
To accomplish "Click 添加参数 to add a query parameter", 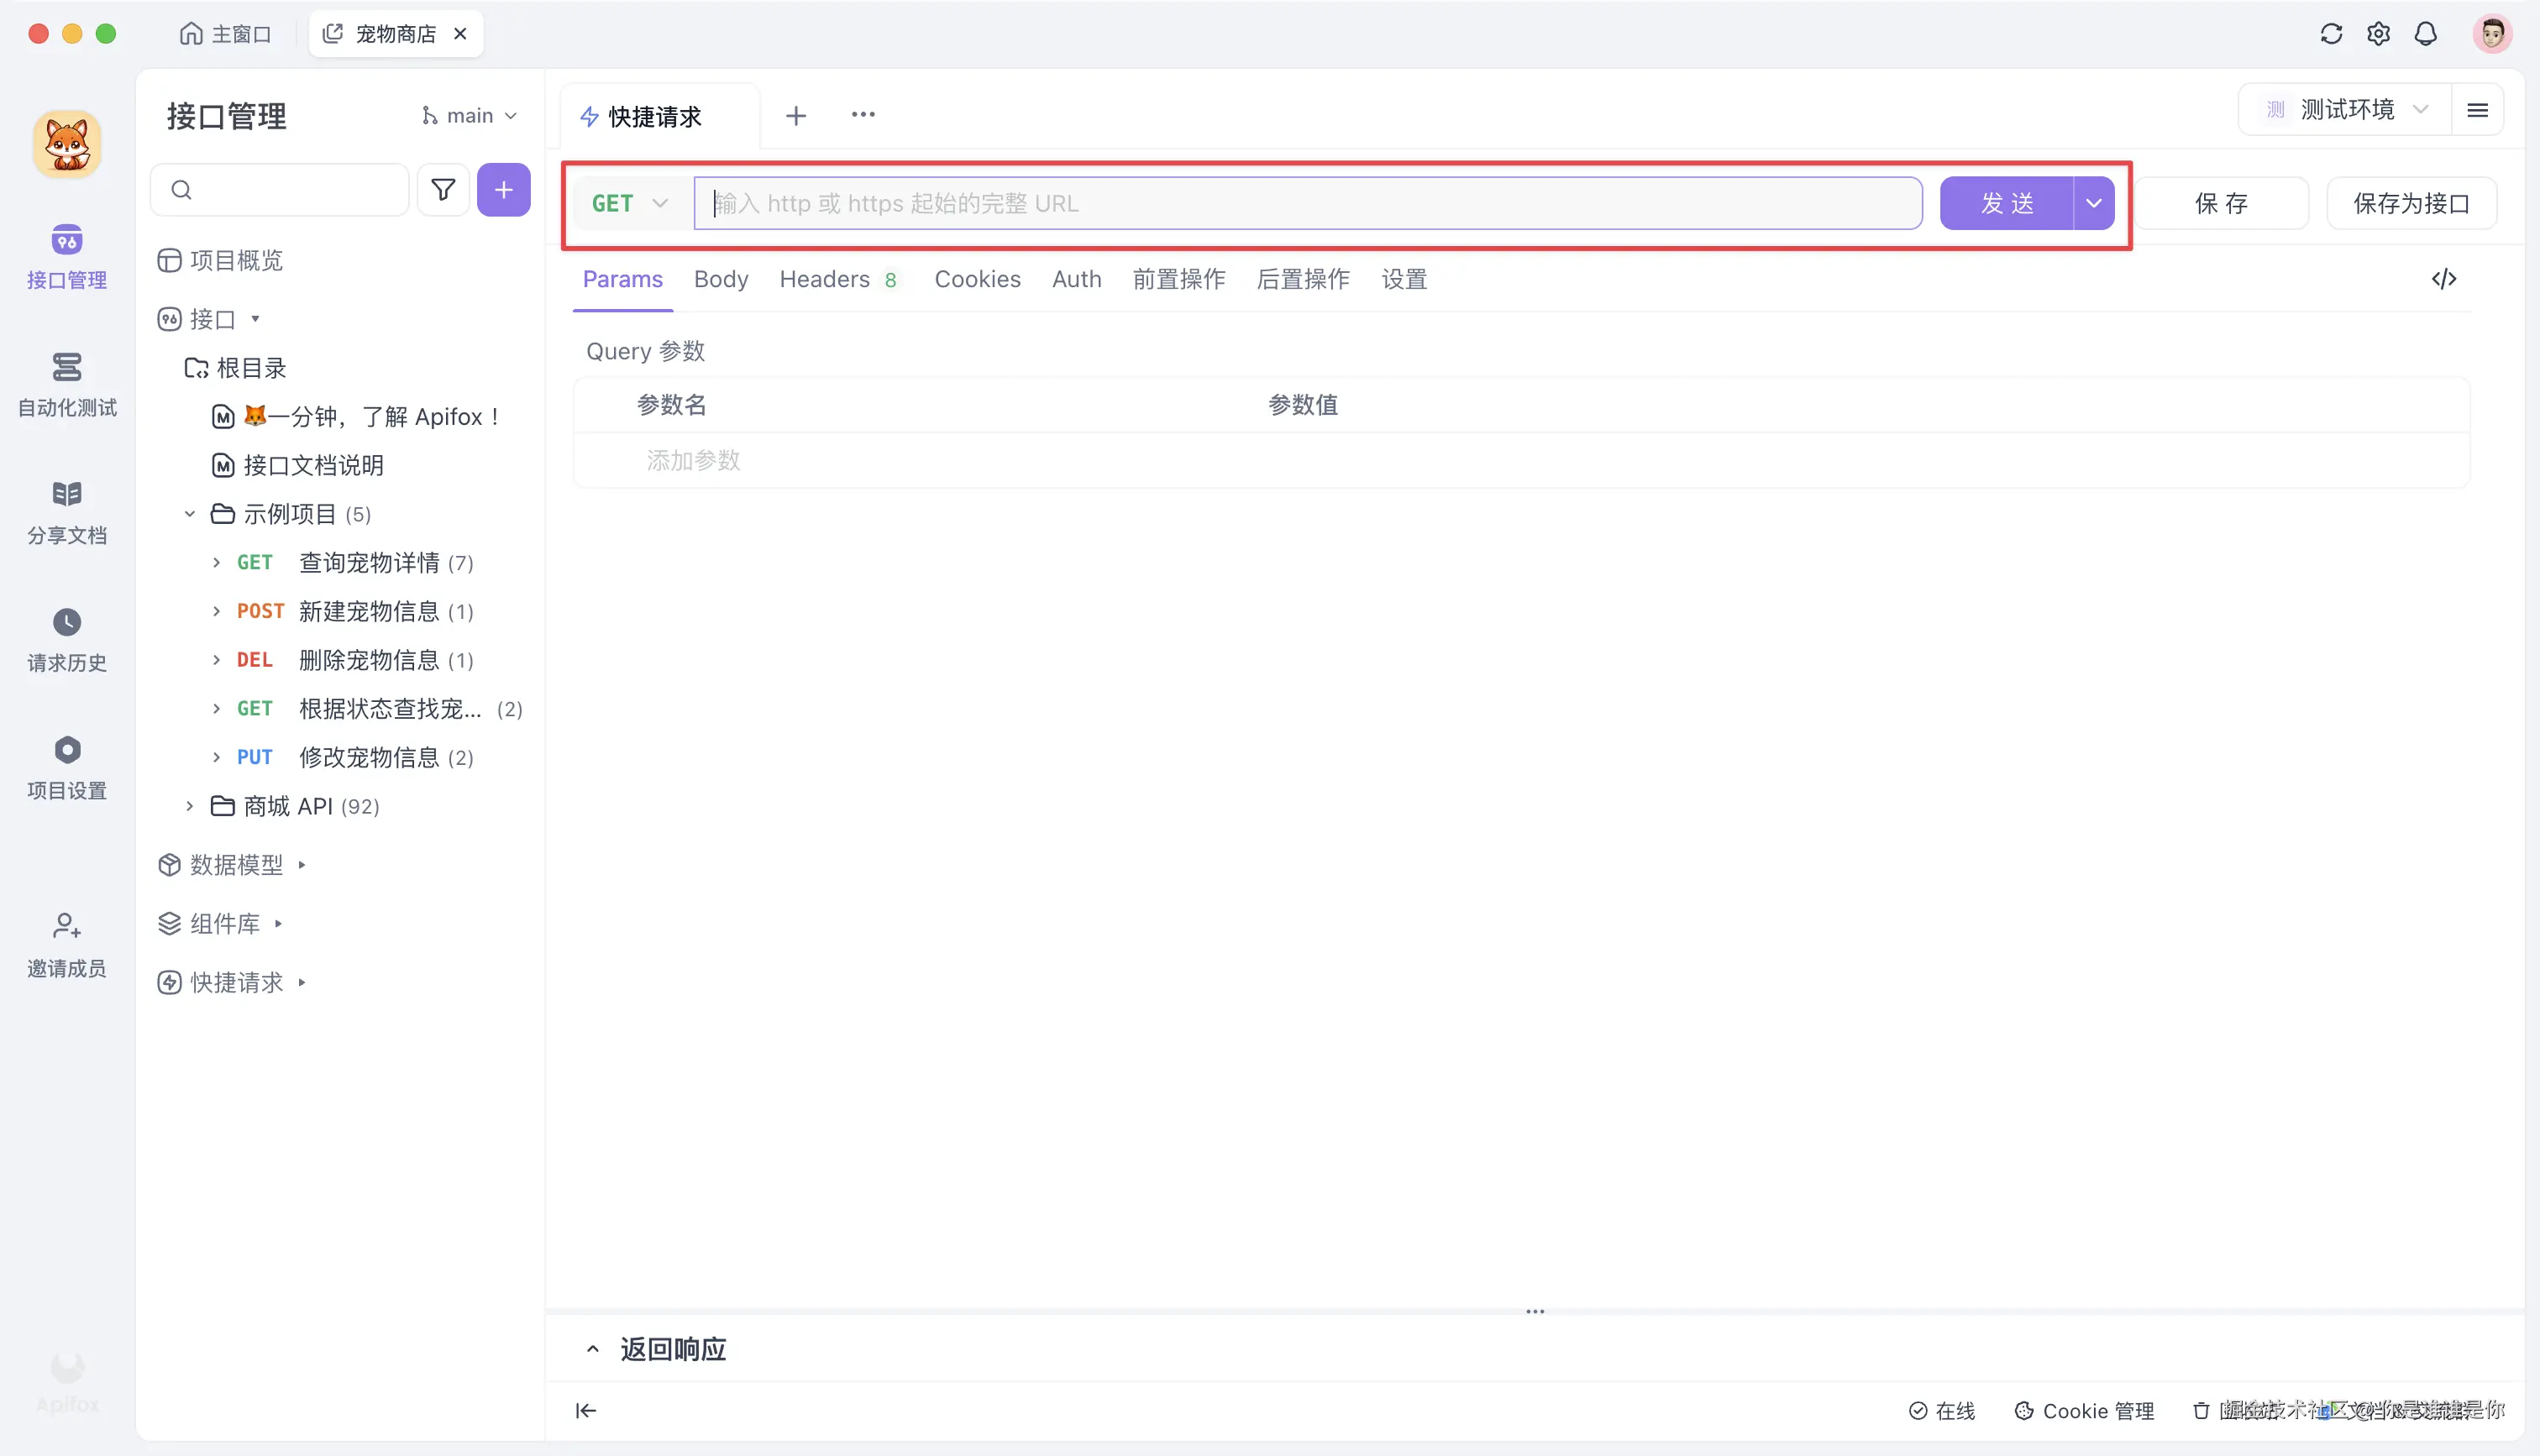I will point(692,460).
